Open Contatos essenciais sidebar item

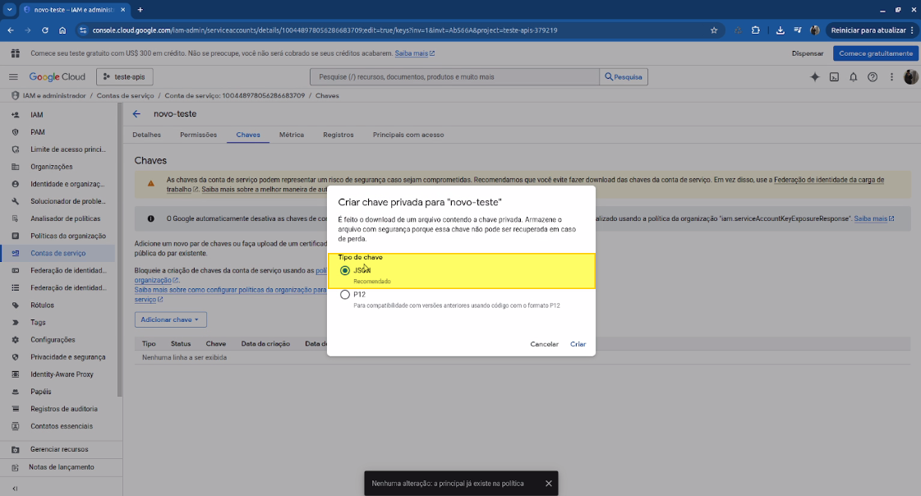[x=58, y=426]
